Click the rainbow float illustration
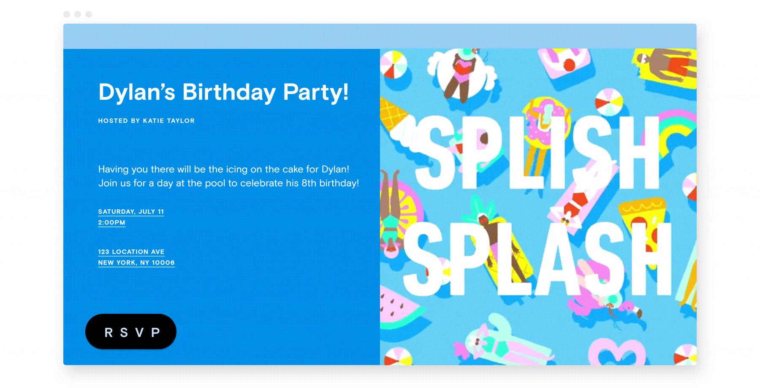Image resolution: width=760 pixels, height=388 pixels. (671, 131)
